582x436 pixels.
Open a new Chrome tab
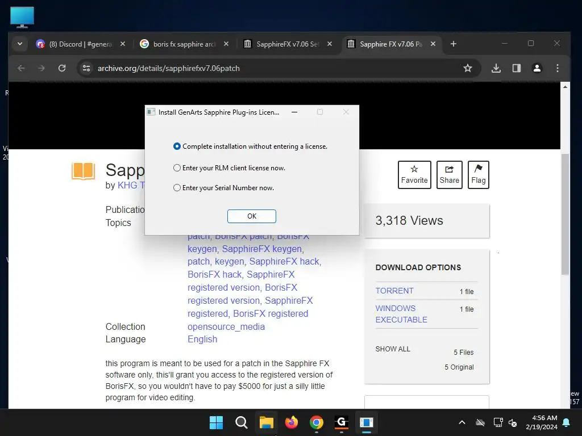pos(453,44)
